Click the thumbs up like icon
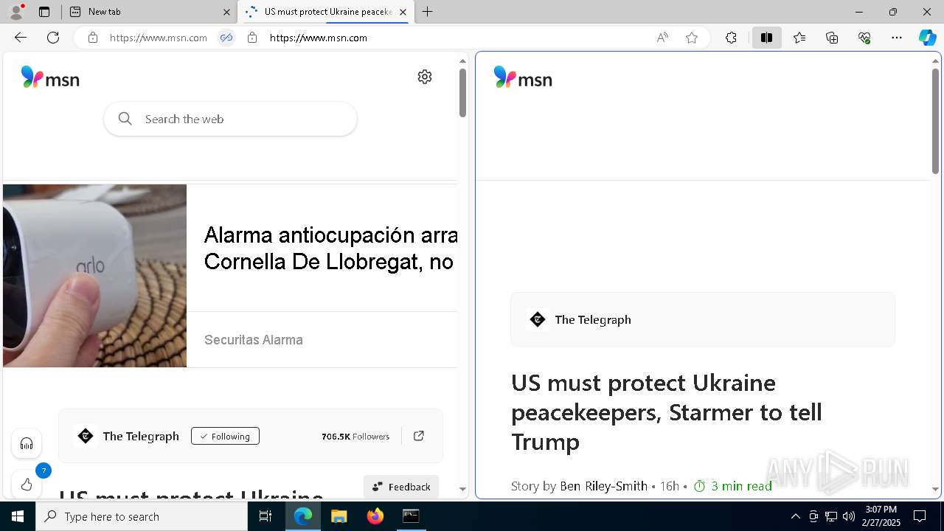Screen dimensions: 944x531 [x=27, y=485]
